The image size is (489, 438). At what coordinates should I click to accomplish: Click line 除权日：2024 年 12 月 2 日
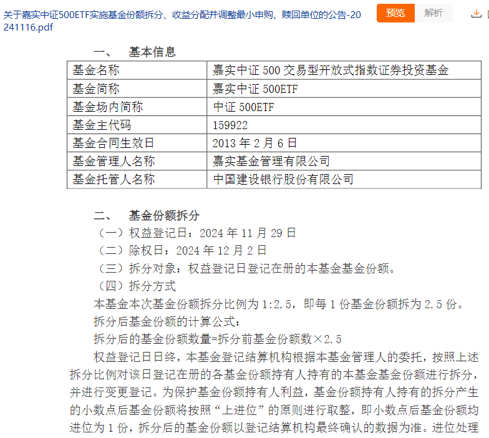click(182, 251)
